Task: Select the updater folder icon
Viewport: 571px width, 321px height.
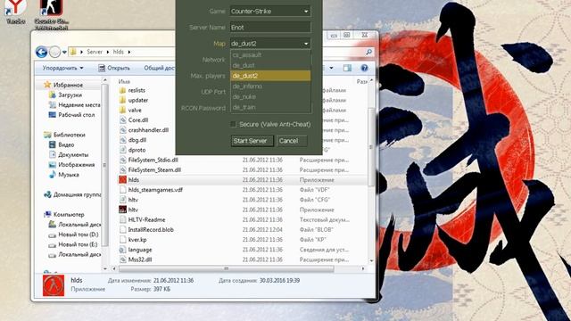Action: [x=122, y=100]
